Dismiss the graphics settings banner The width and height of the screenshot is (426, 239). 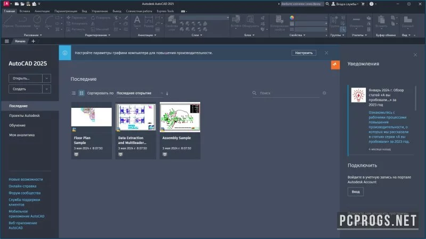[326, 53]
